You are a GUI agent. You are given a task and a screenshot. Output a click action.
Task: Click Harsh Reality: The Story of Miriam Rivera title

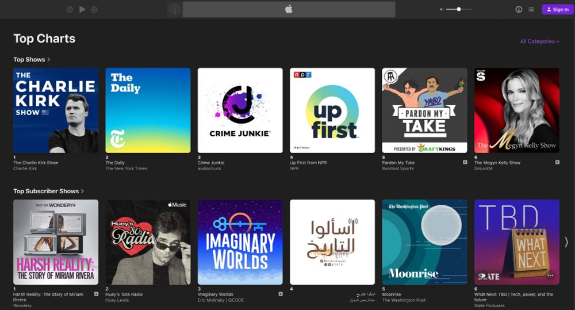[x=48, y=297]
